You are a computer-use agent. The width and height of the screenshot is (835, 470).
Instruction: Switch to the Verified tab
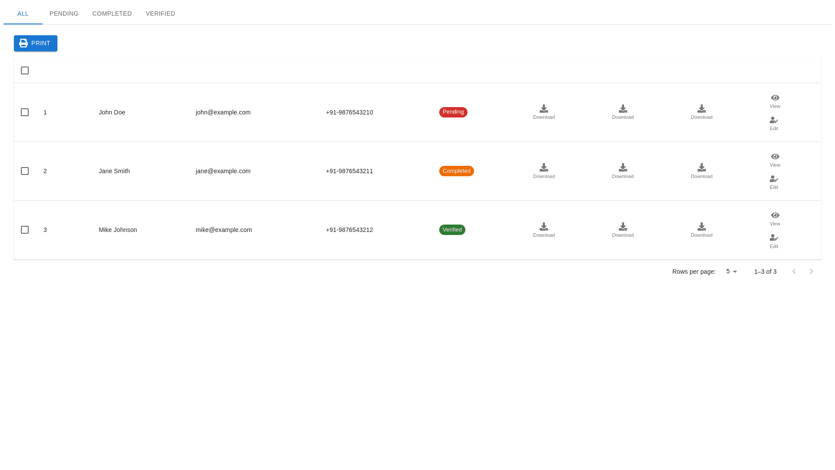click(x=160, y=13)
